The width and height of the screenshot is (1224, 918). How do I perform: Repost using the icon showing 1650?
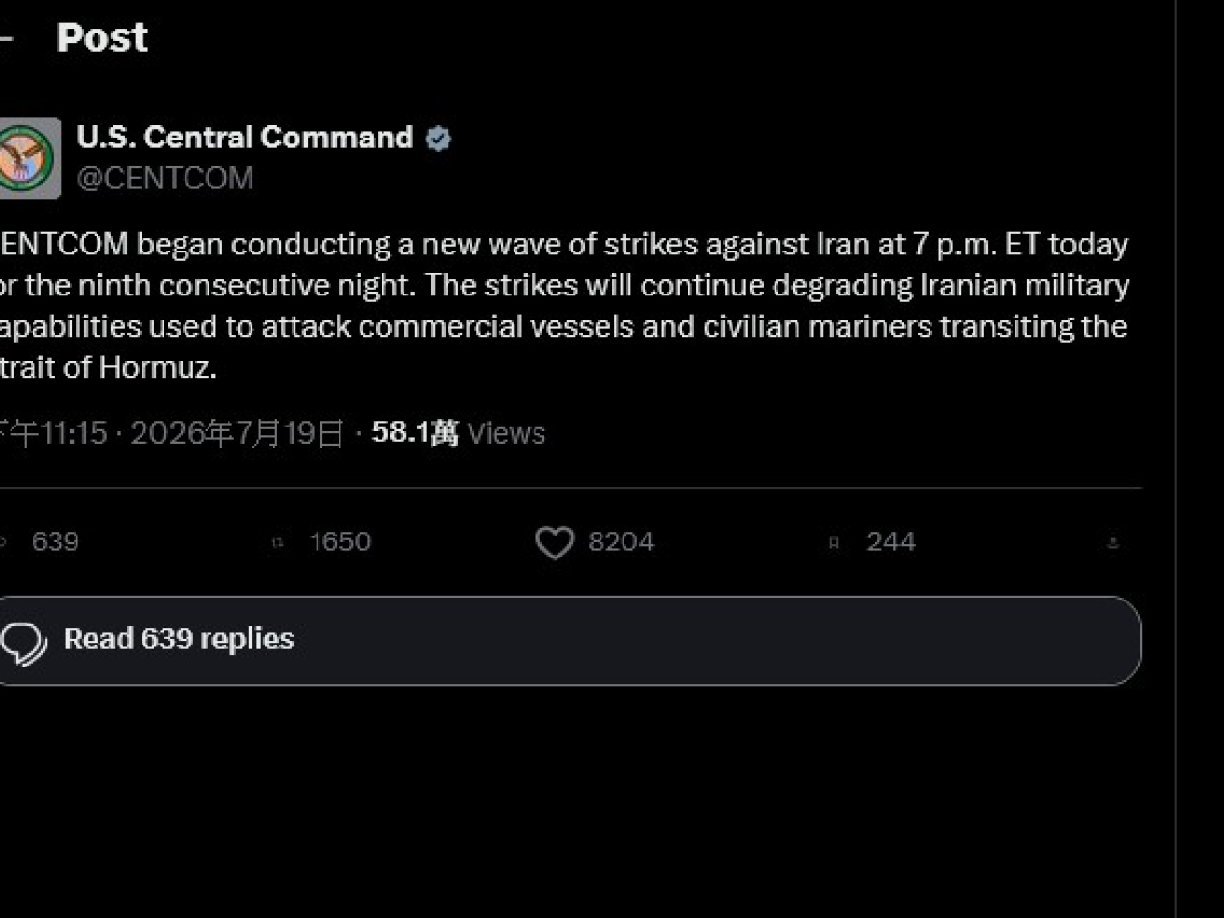[277, 542]
